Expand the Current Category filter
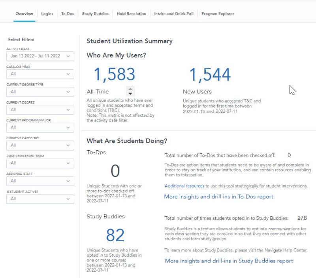This screenshot has width=316, height=278. click(40, 145)
